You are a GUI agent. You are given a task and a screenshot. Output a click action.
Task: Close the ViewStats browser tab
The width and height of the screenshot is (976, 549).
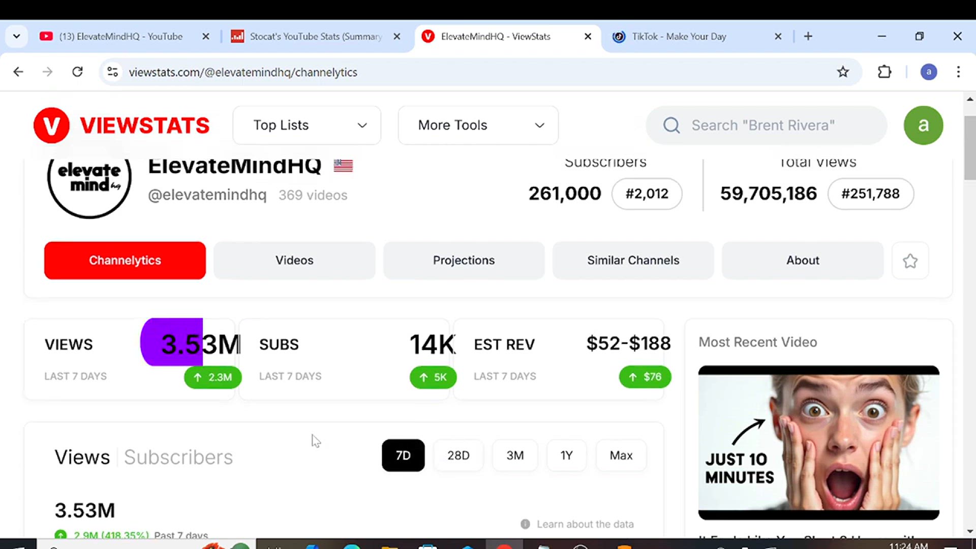(x=588, y=37)
